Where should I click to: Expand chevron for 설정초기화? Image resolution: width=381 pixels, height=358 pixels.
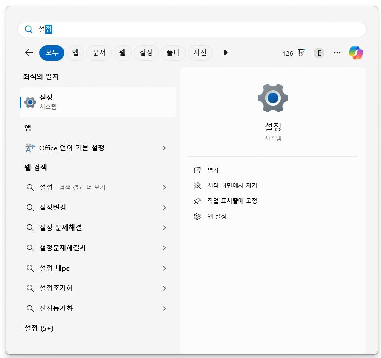pyautogui.click(x=165, y=288)
